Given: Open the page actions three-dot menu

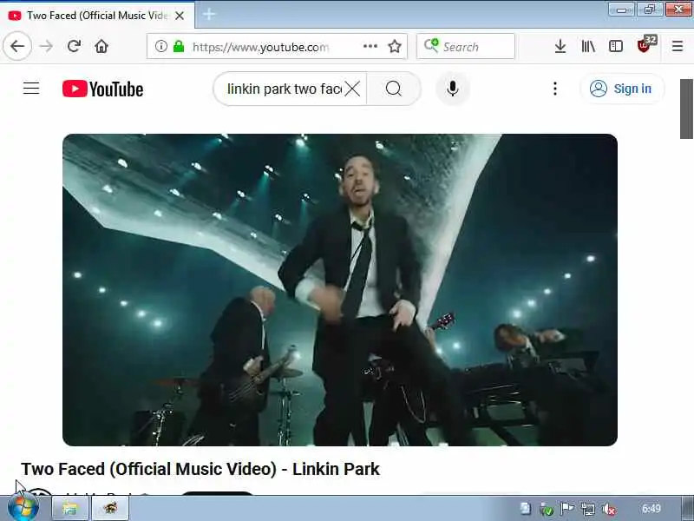Looking at the screenshot, I should tap(370, 46).
